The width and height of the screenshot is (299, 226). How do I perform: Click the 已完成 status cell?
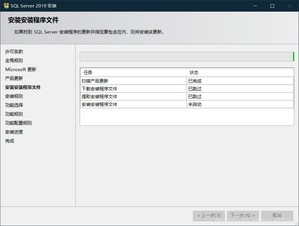240,81
